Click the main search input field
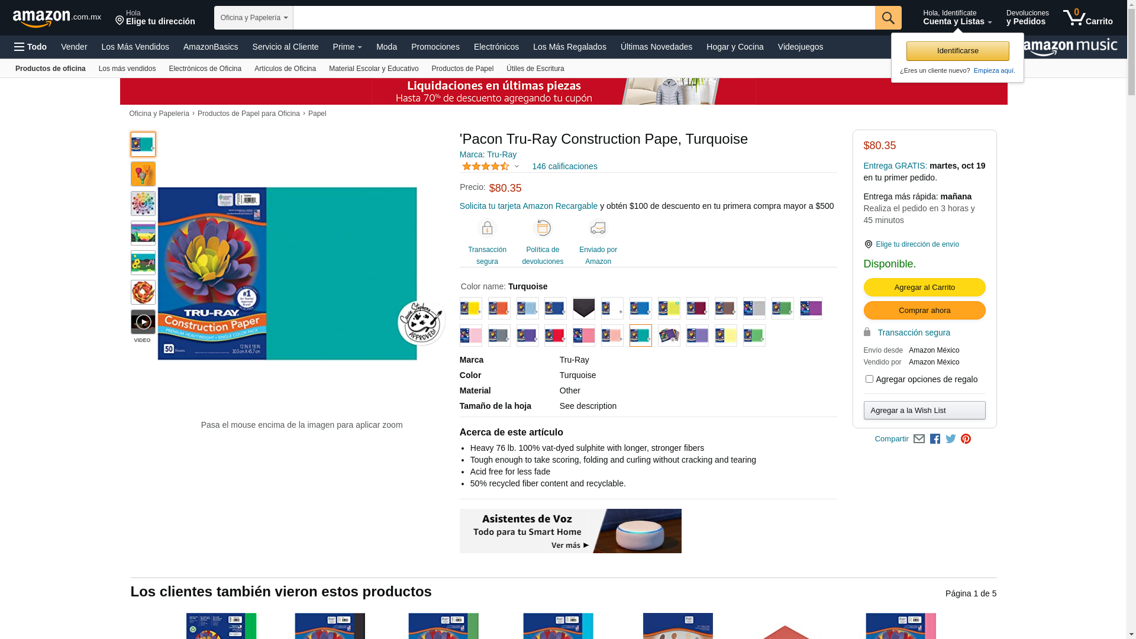 click(x=583, y=18)
